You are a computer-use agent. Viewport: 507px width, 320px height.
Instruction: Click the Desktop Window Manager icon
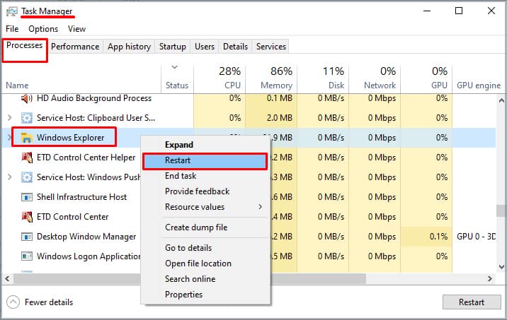coord(26,237)
